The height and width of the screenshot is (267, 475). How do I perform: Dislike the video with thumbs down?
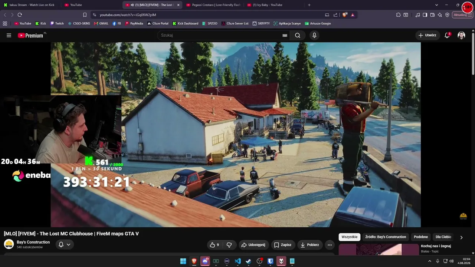click(x=229, y=245)
